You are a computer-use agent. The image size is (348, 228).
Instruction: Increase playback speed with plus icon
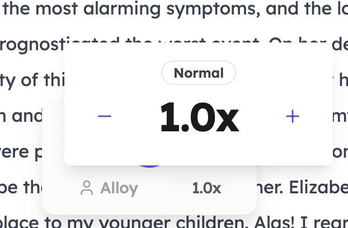293,116
